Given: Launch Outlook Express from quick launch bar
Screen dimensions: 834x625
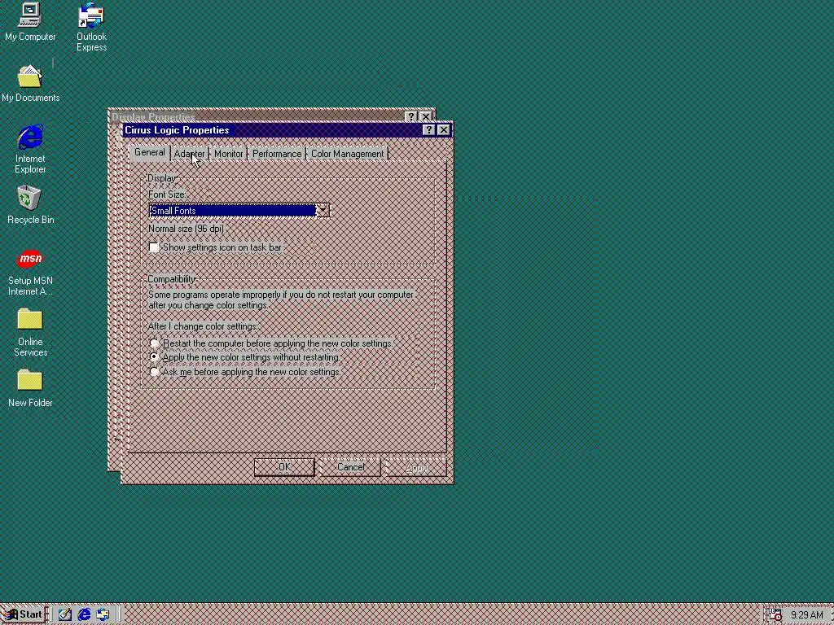Looking at the screenshot, I should pyautogui.click(x=103, y=614).
